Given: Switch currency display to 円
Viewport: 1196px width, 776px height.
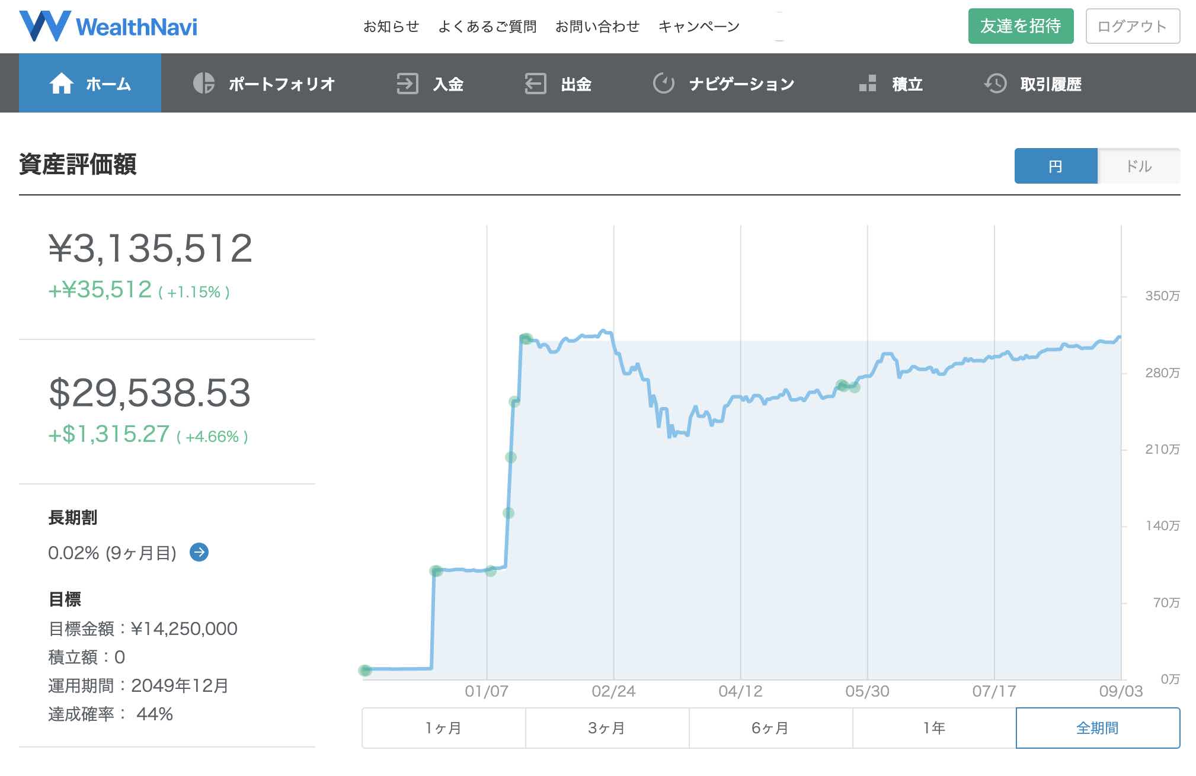Looking at the screenshot, I should 1056,166.
